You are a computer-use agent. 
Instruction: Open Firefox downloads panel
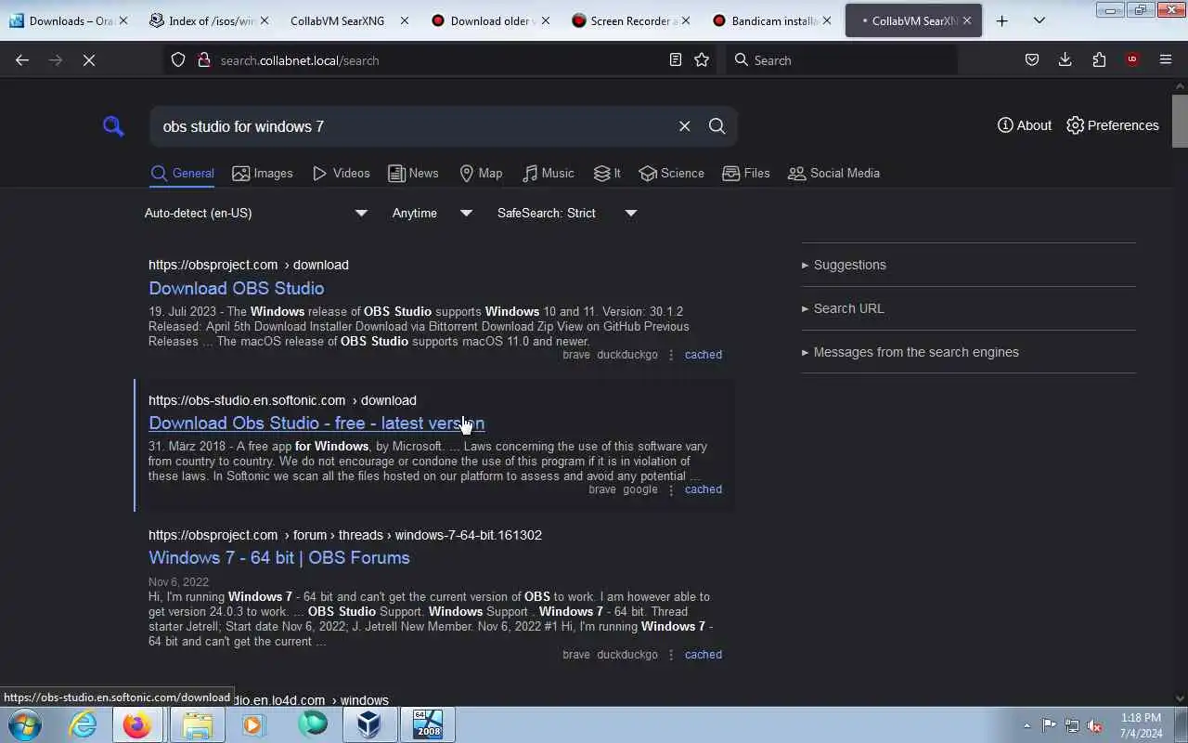coord(1065,59)
